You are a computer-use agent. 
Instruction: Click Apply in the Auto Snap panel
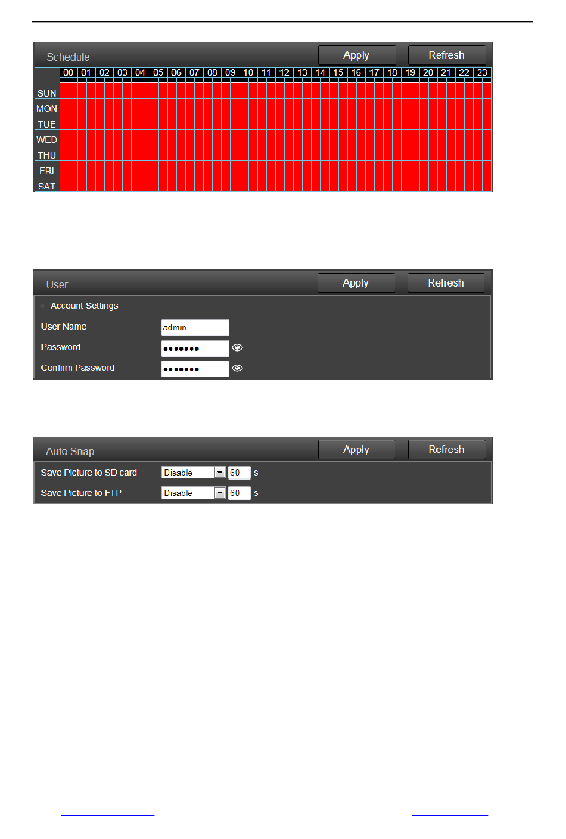pyautogui.click(x=356, y=450)
